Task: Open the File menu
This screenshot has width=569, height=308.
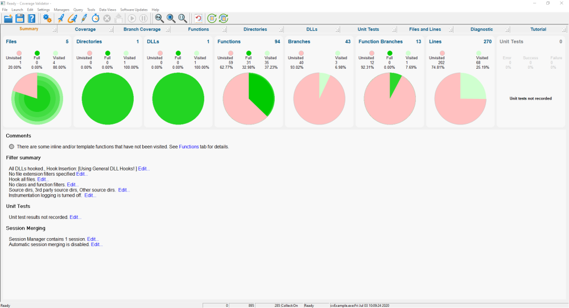Action: pyautogui.click(x=5, y=10)
